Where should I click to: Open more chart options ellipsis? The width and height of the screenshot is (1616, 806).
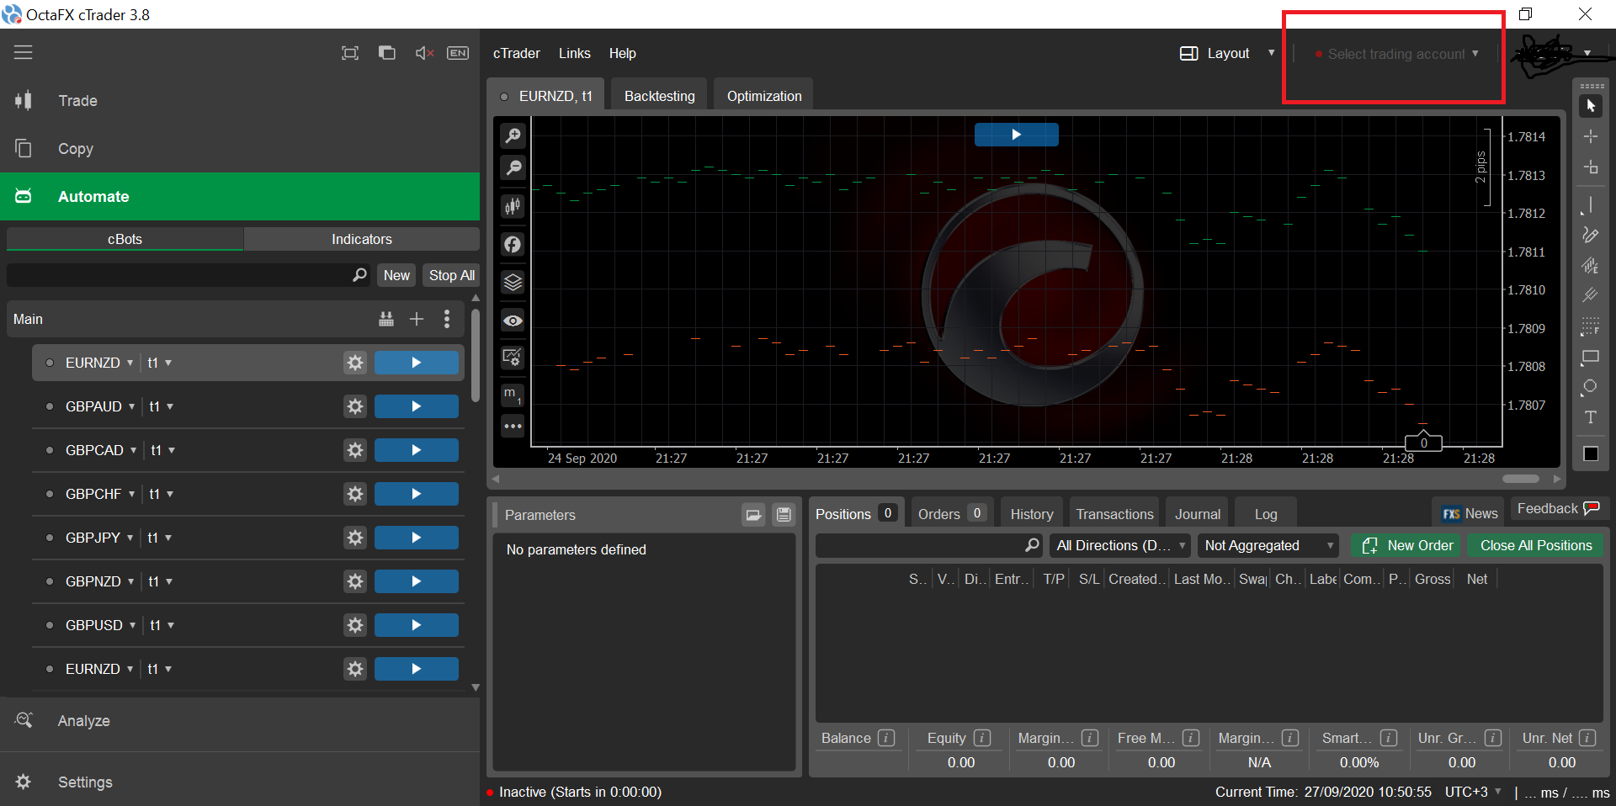click(x=513, y=427)
